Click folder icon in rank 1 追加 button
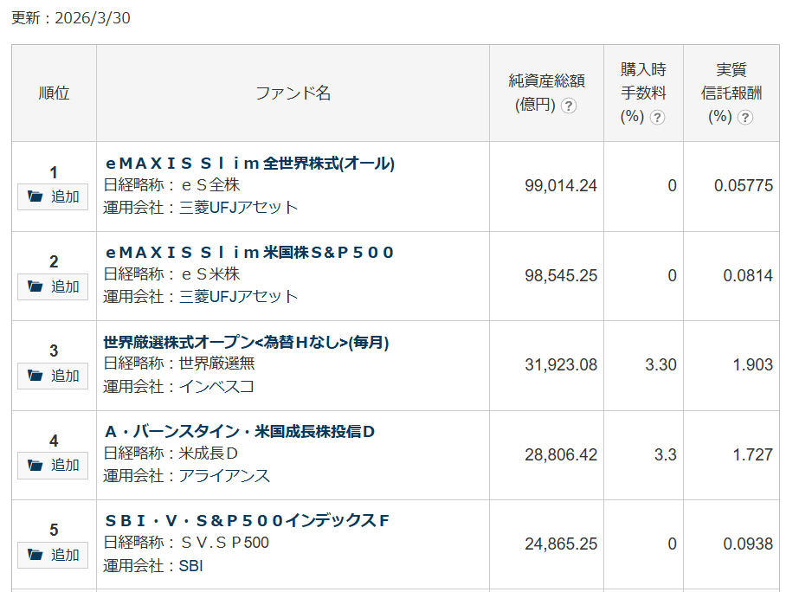Screen dimensions: 786x592 pyautogui.click(x=35, y=196)
